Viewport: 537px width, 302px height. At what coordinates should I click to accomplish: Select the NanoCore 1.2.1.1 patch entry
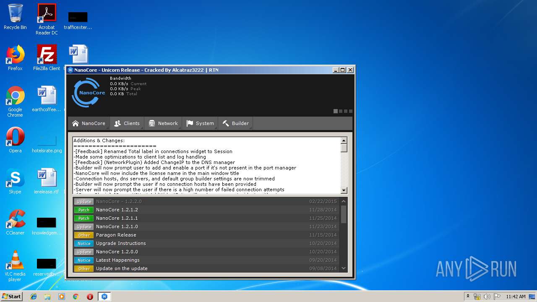[x=206, y=218]
